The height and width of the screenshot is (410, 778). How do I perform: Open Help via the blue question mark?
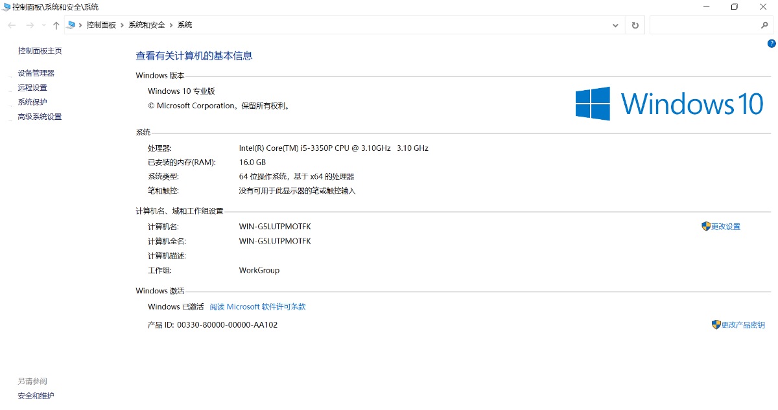pos(772,43)
